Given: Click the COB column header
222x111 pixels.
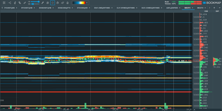Looking at the screenshot, I should pos(206,11).
